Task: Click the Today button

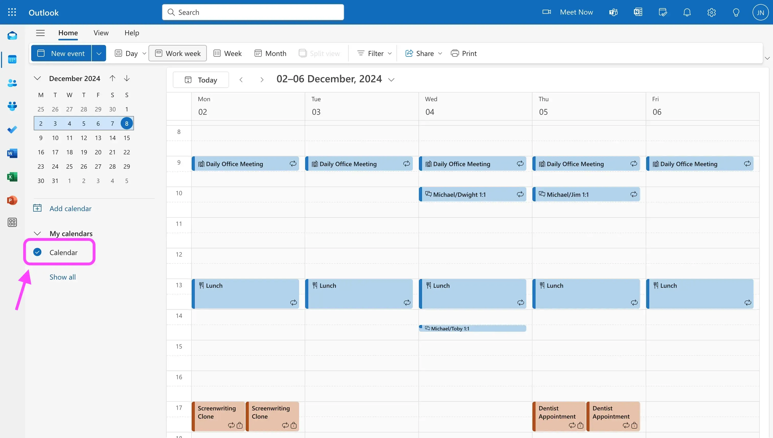Action: click(x=200, y=79)
